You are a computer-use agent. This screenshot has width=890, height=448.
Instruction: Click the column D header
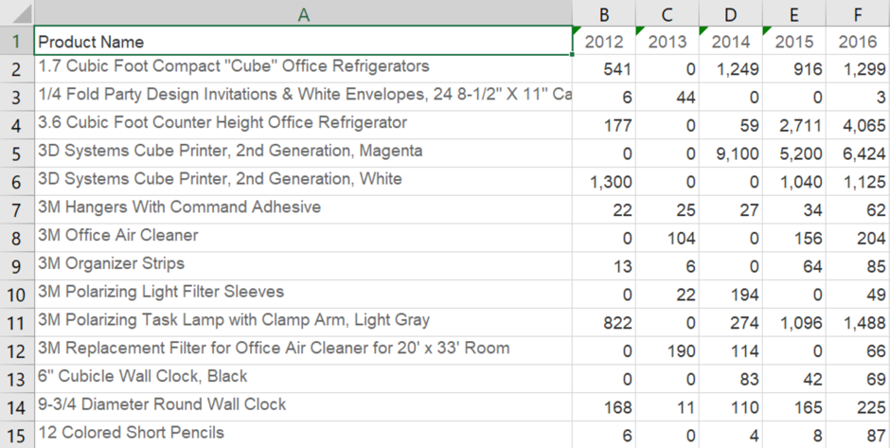pos(730,13)
